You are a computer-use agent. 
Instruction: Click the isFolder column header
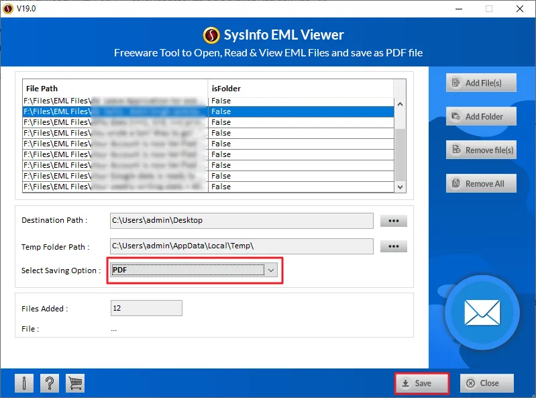301,89
